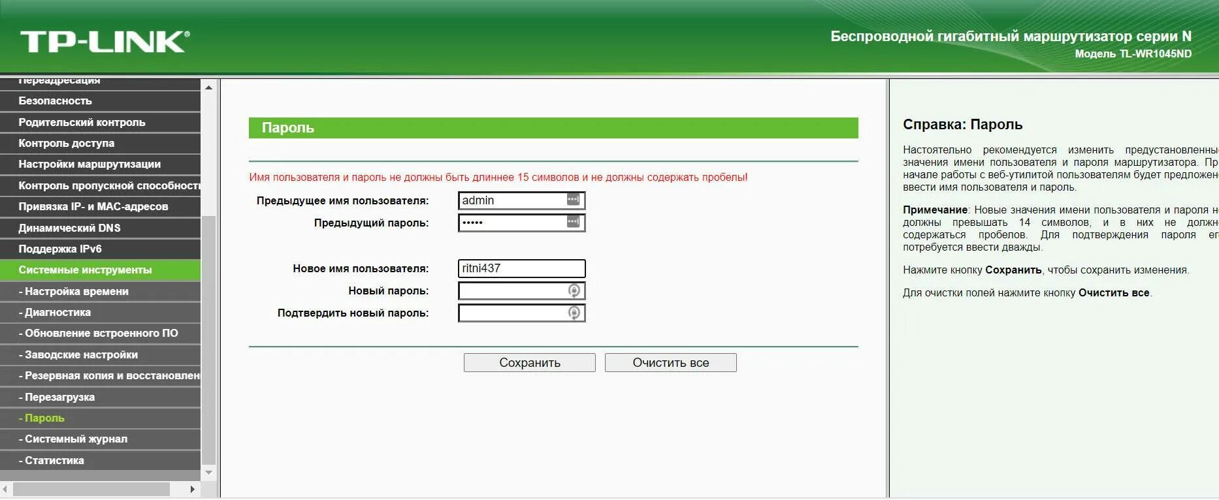
Task: Open Динамический DNS menu item
Action: coord(100,228)
